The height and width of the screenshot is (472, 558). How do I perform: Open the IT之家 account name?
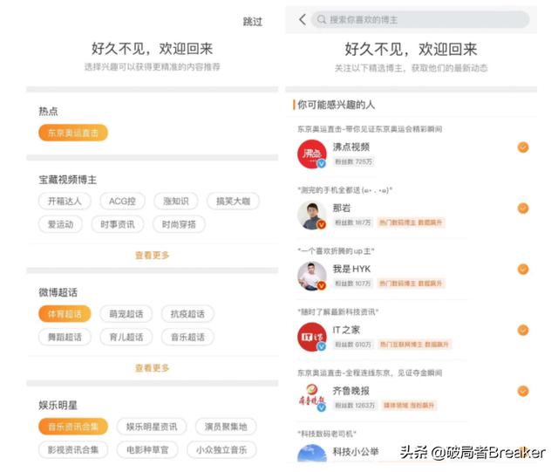tap(346, 330)
